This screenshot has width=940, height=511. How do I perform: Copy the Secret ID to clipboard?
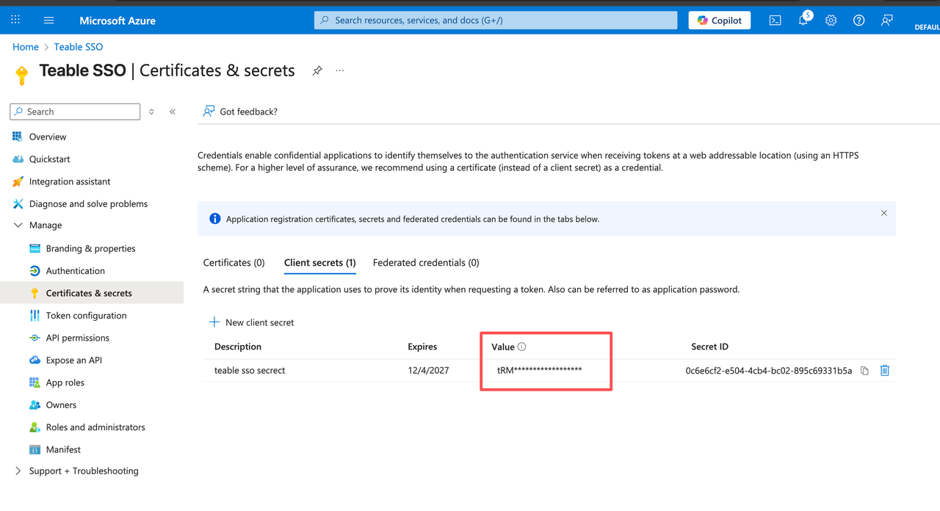tap(864, 371)
